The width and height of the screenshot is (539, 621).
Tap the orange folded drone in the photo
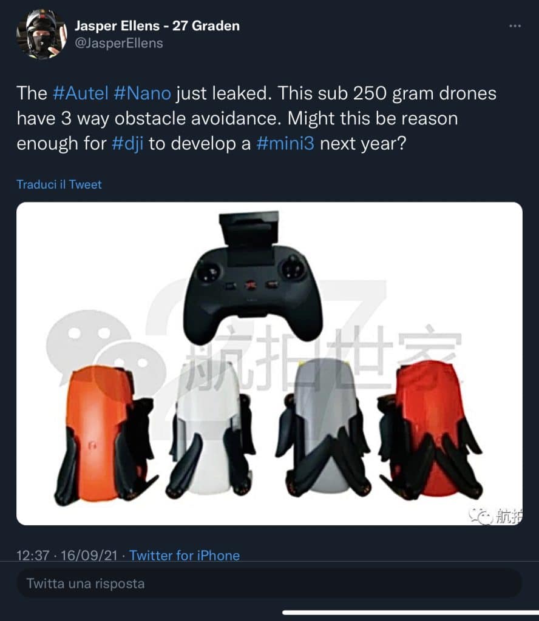[x=103, y=435]
